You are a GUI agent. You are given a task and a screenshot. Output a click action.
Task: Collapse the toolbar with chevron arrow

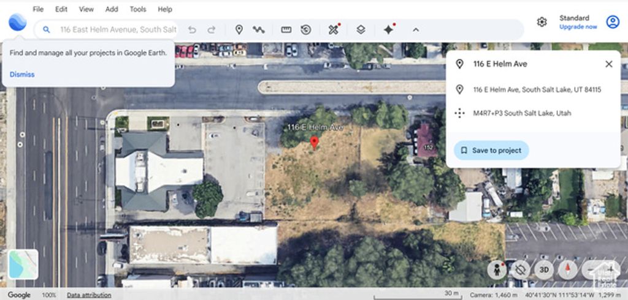[x=415, y=29]
